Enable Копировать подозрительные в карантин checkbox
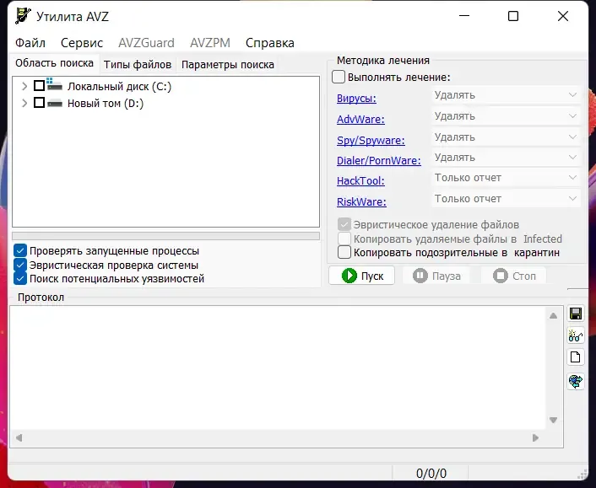The image size is (596, 488). pos(344,252)
